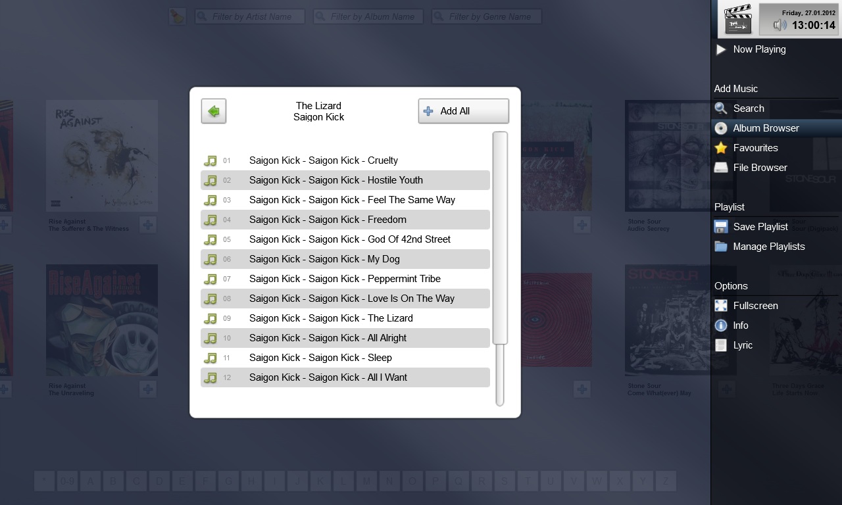Select track 'Saigon Kick - Saigon Kick - Love Is On The Way'
This screenshot has width=842, height=505.
[x=345, y=299]
